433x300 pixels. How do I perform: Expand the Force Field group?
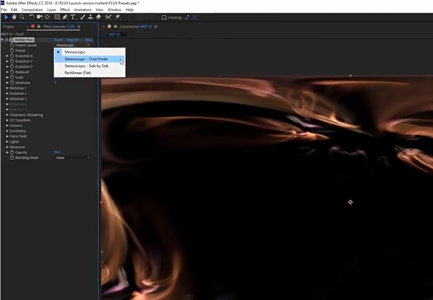7,136
